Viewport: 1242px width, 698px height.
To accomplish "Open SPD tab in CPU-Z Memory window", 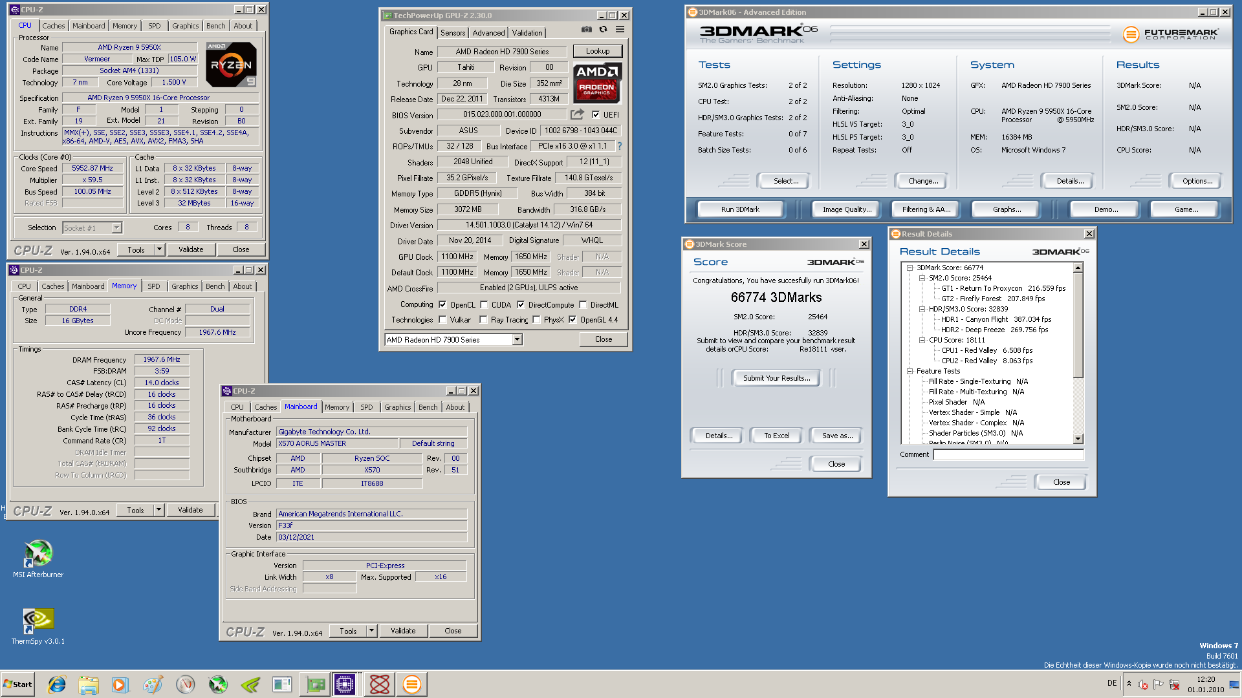I will (x=153, y=286).
